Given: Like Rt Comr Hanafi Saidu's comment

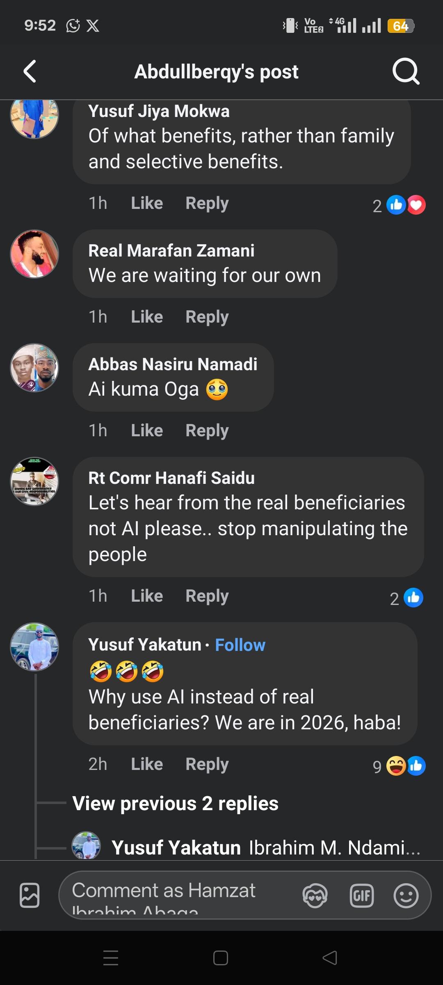Looking at the screenshot, I should [x=147, y=596].
